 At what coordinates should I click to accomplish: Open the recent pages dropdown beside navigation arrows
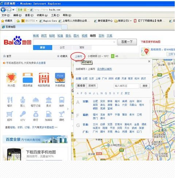coord(13,9)
